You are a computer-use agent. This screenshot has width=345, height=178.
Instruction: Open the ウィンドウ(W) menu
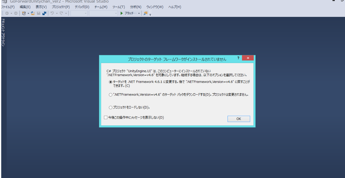(x=155, y=7)
